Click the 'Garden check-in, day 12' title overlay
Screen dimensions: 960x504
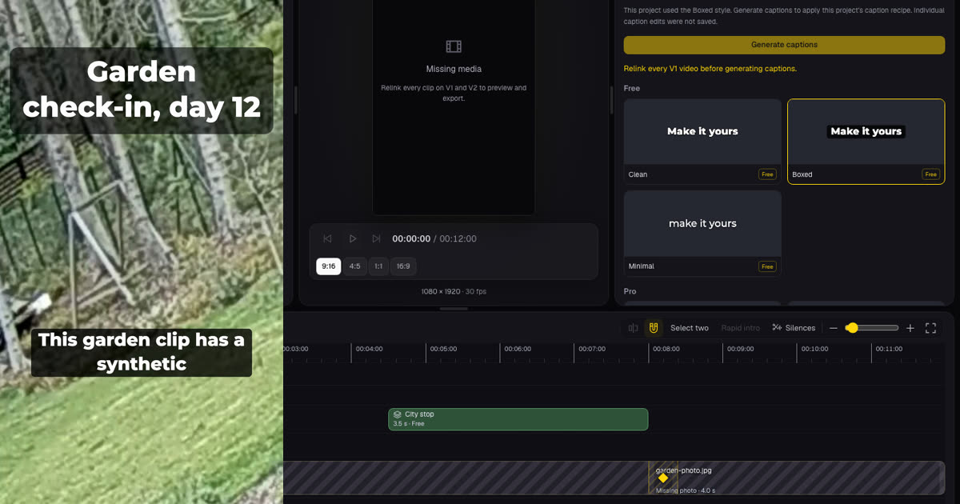pyautogui.click(x=142, y=90)
